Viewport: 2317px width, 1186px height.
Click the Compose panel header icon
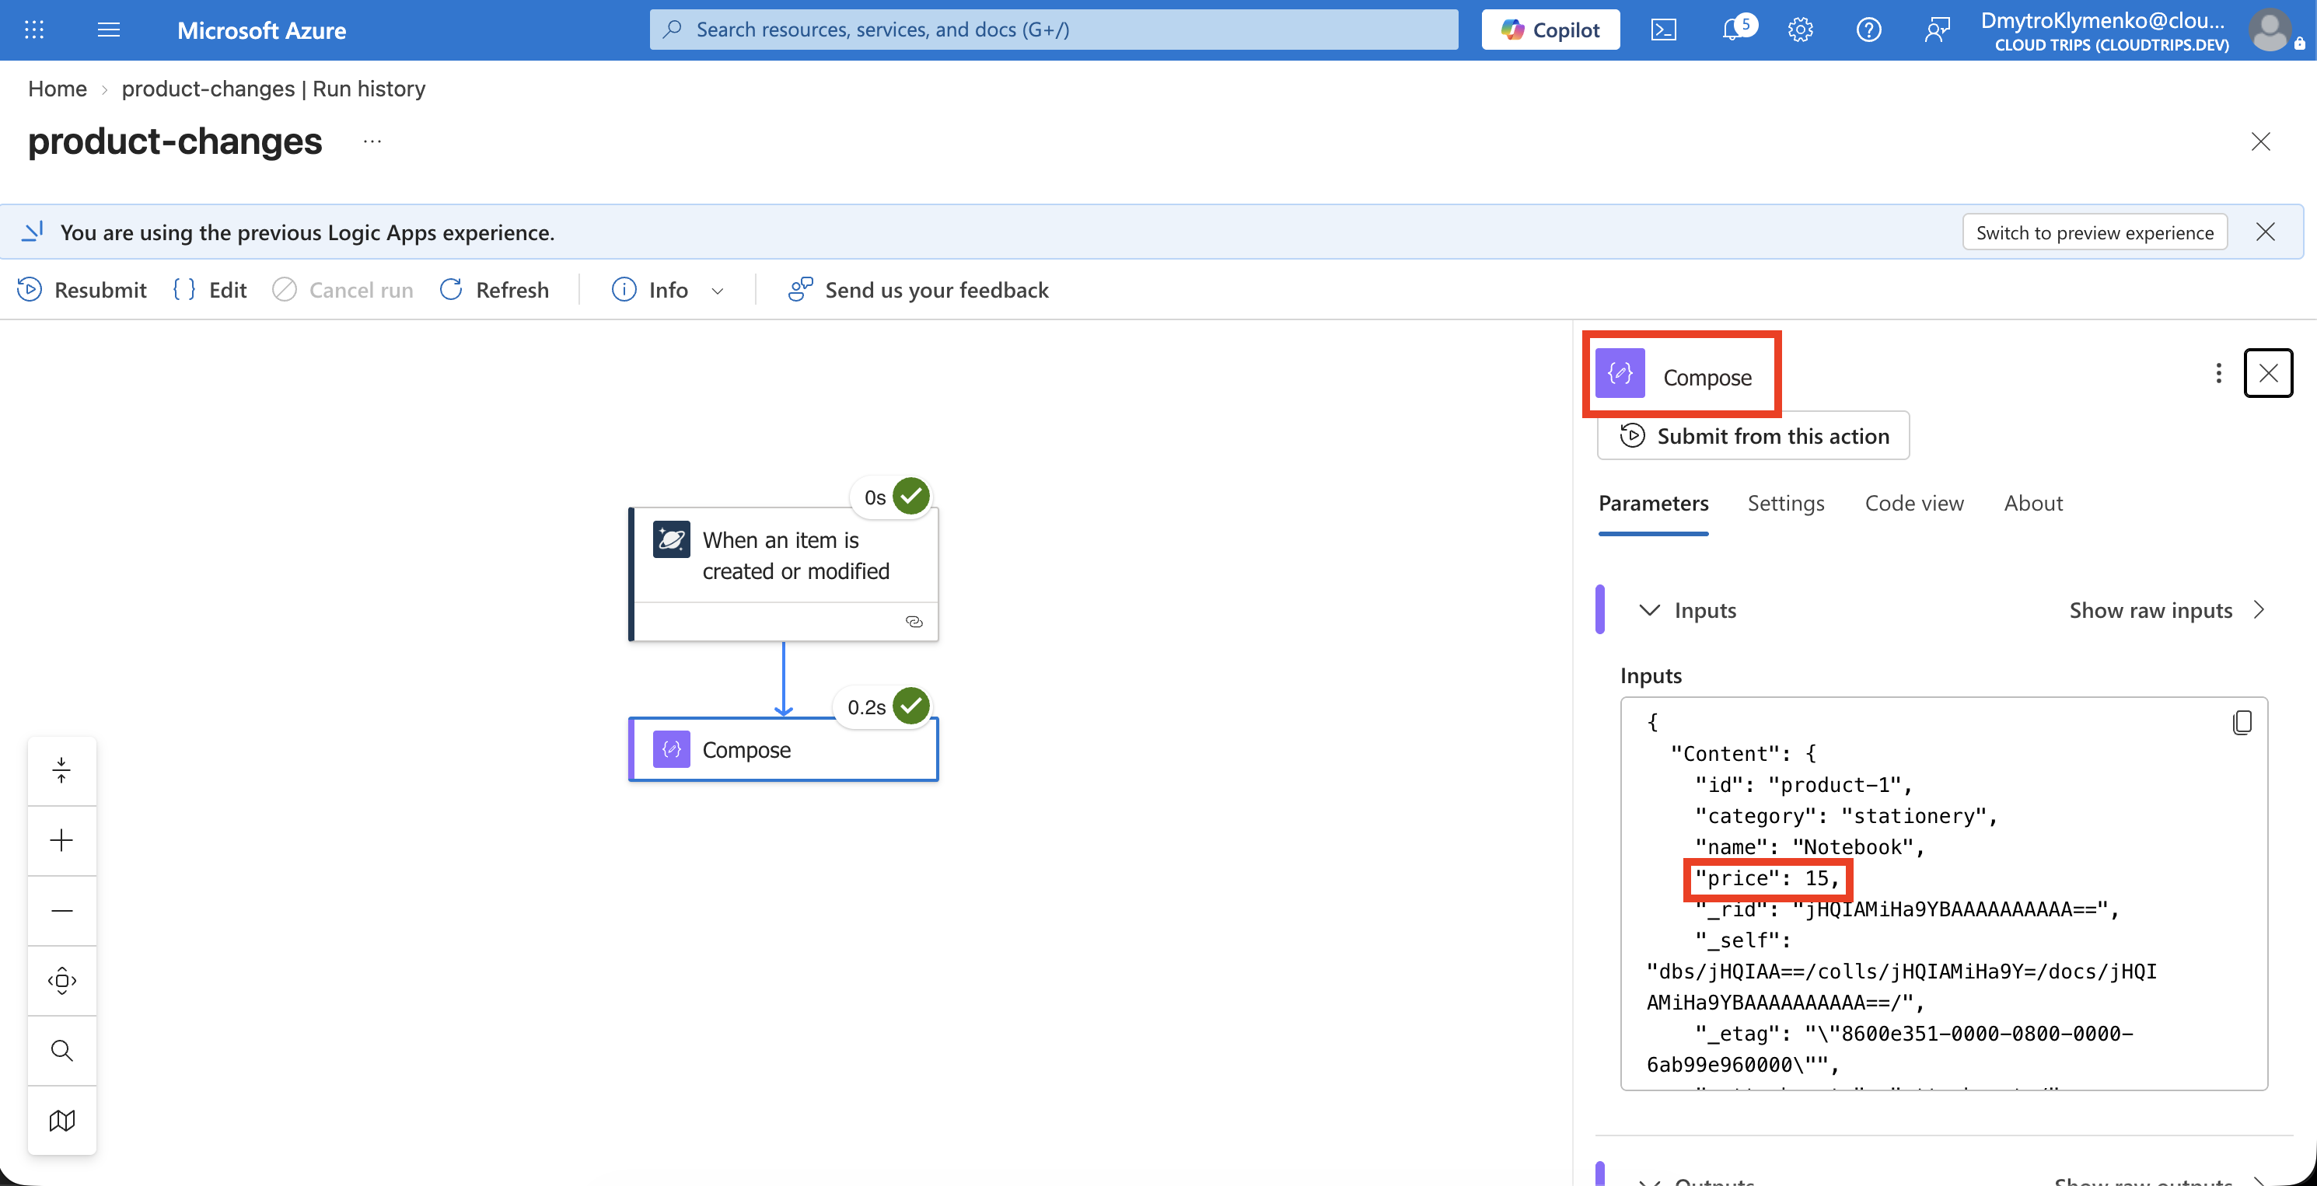[x=1620, y=373]
